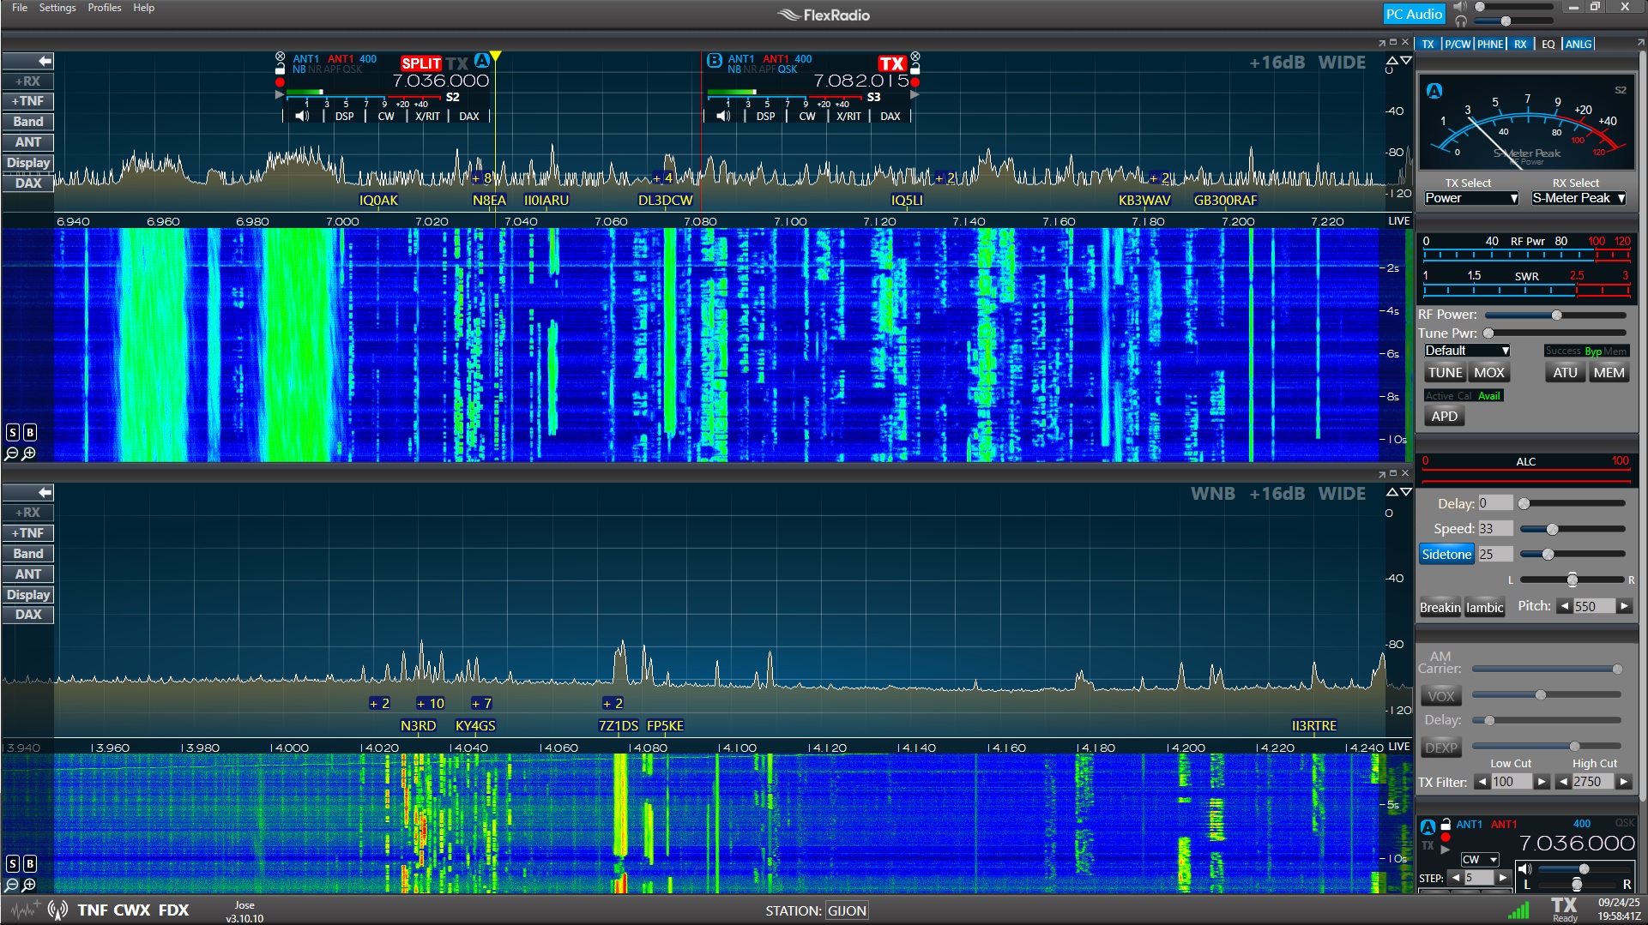This screenshot has height=925, width=1648.
Task: Click the zoom in magnifier on the top panadapter
Action: [x=29, y=453]
